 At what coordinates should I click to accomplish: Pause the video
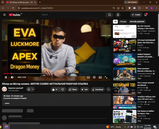point(6,77)
